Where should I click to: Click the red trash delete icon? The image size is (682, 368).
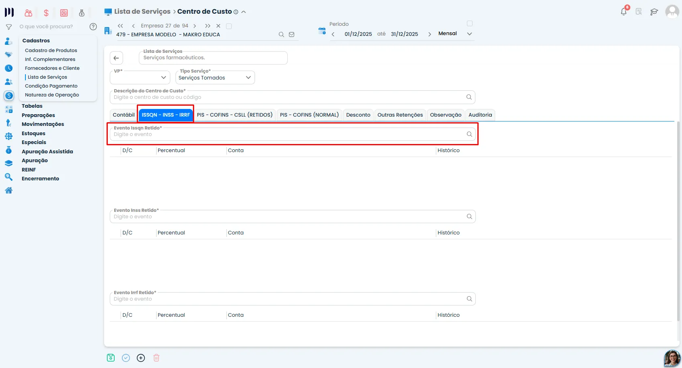click(157, 358)
